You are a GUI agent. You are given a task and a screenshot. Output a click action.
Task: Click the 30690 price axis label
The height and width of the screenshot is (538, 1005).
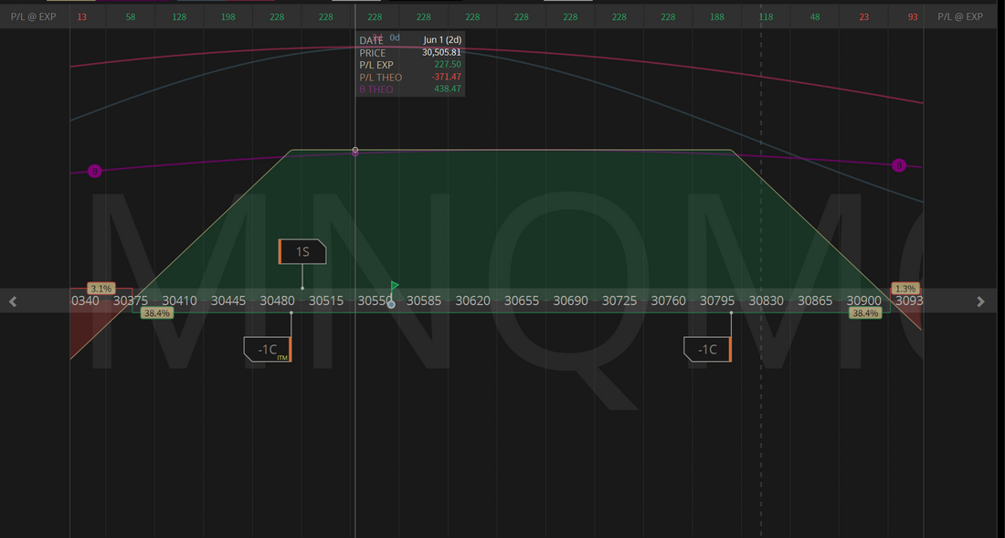(570, 301)
